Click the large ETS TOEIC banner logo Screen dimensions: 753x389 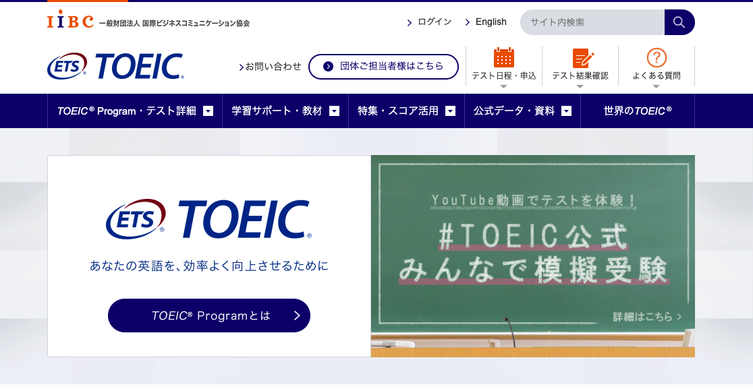(x=208, y=219)
